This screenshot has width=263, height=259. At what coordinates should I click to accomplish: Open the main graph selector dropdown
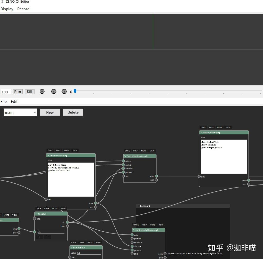click(x=20, y=112)
